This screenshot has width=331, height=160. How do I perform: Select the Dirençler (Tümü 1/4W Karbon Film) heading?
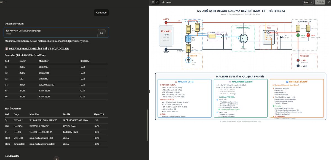tap(25, 55)
